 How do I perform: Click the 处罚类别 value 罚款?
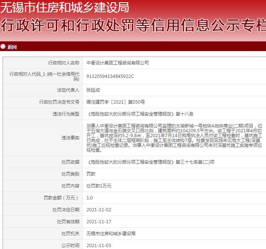[x=91, y=174]
